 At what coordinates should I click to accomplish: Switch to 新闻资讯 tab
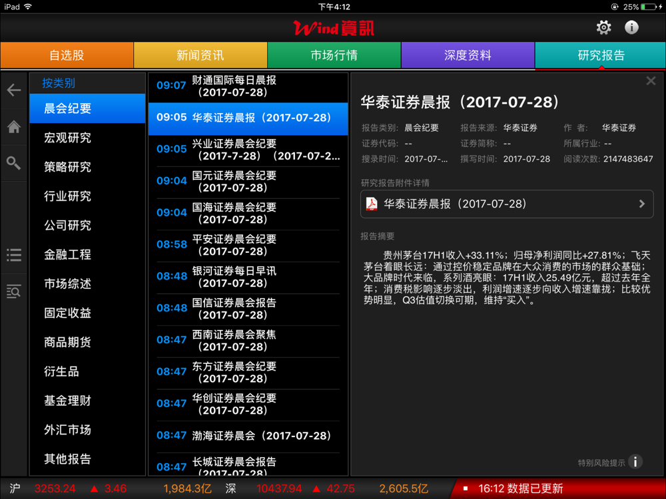click(x=200, y=55)
